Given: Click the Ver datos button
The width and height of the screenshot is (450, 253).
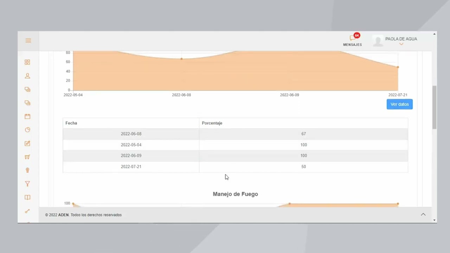Looking at the screenshot, I should coord(400,104).
